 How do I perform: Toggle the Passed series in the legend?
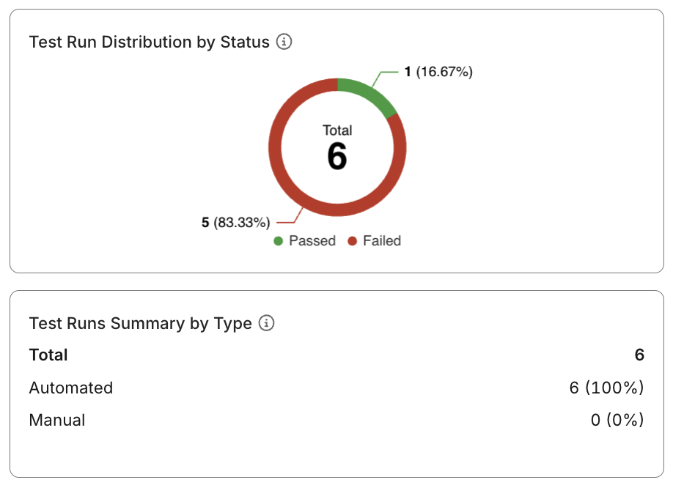pyautogui.click(x=311, y=240)
